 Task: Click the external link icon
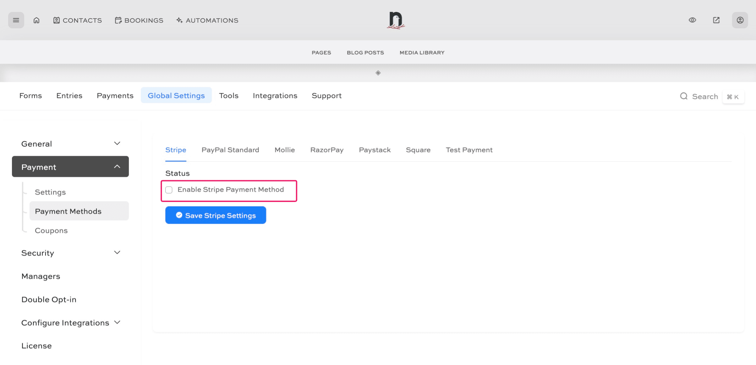(x=716, y=20)
